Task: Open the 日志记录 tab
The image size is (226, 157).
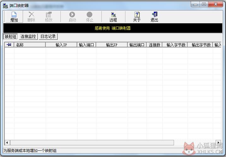Action: coord(48,37)
